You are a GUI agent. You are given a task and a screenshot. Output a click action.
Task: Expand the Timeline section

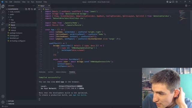[x=21, y=104]
